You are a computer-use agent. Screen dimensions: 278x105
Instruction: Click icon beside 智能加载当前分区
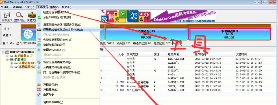tap(39, 45)
